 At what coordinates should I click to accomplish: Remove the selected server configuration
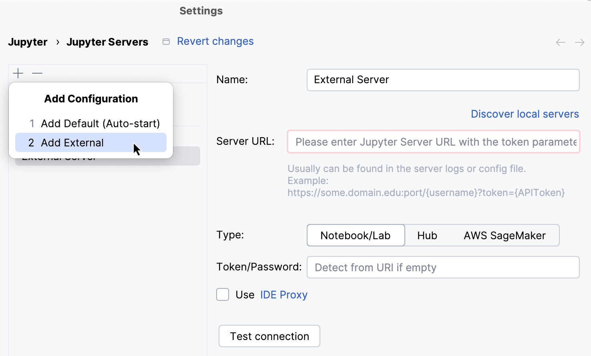[x=37, y=73]
